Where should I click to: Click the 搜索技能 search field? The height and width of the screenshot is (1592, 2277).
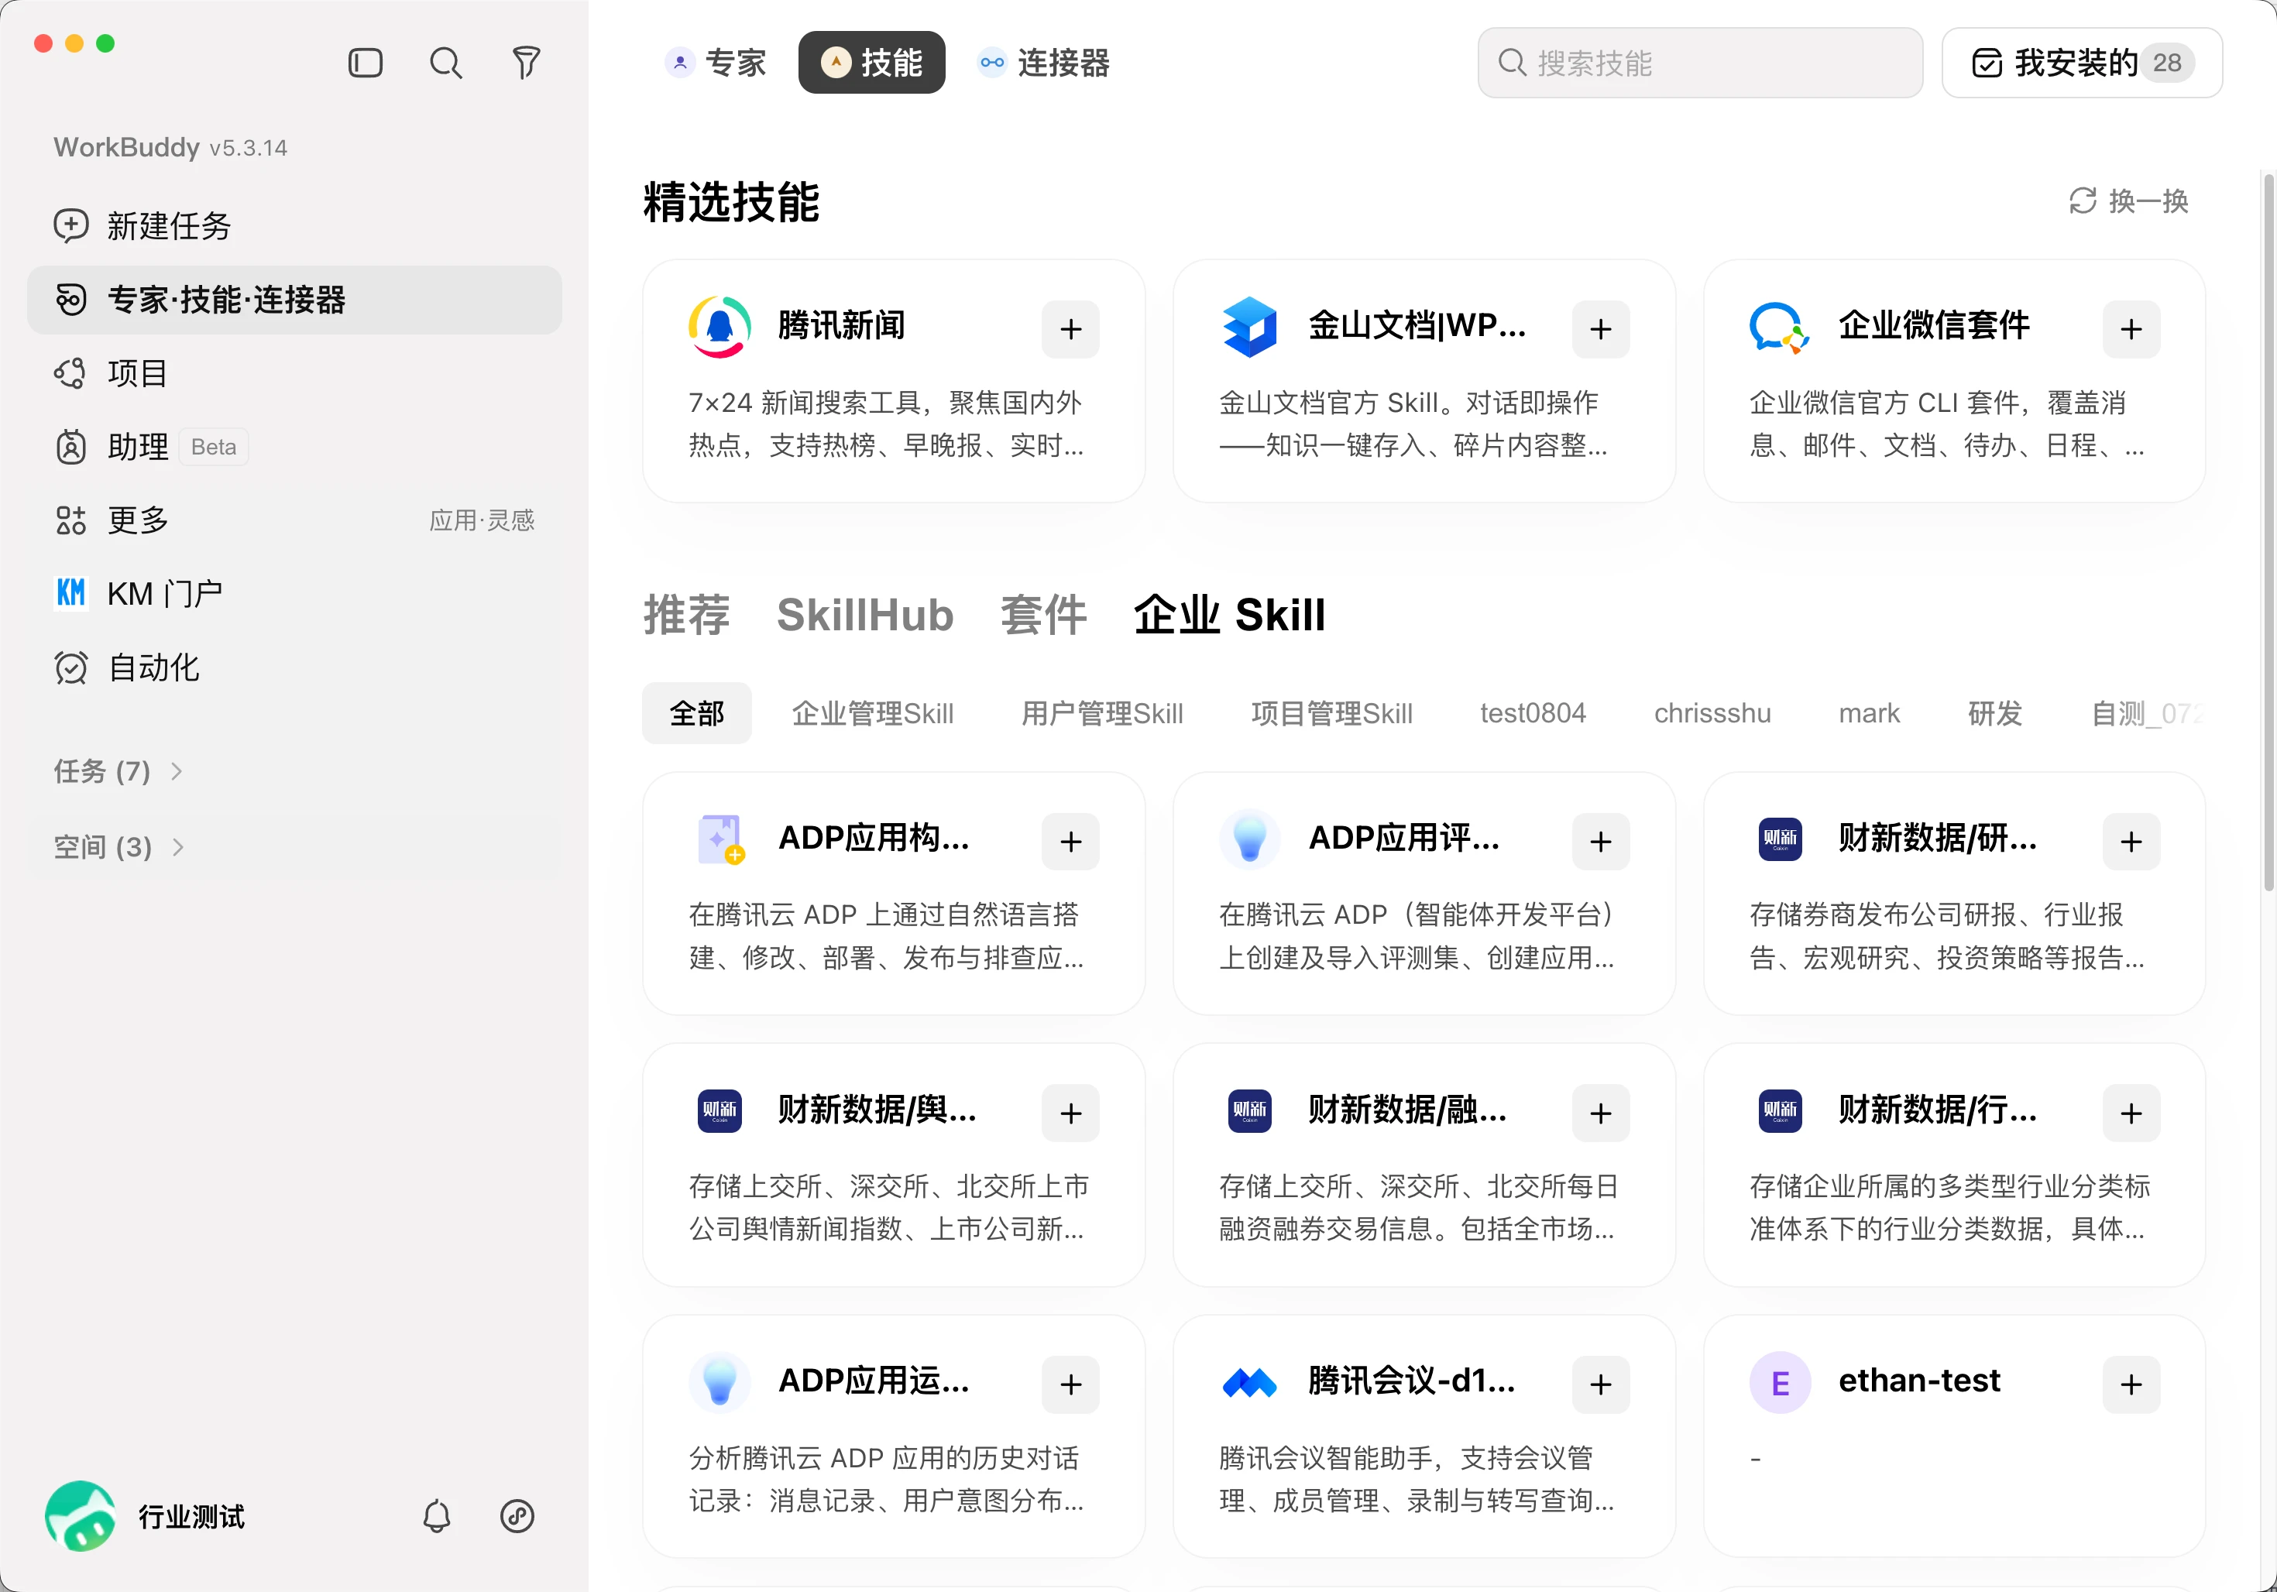pos(1700,63)
